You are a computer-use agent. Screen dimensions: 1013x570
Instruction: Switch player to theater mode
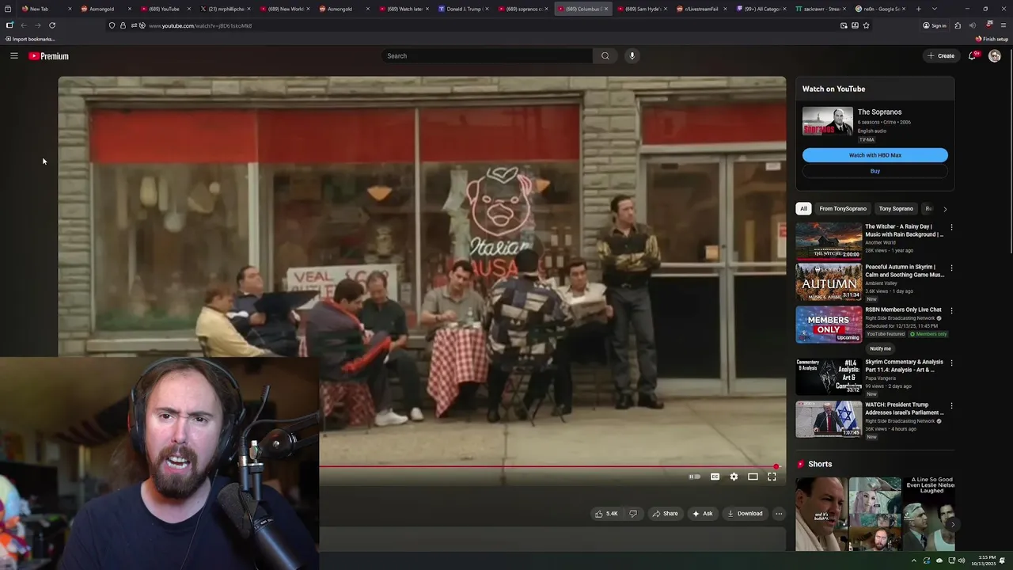click(x=753, y=477)
